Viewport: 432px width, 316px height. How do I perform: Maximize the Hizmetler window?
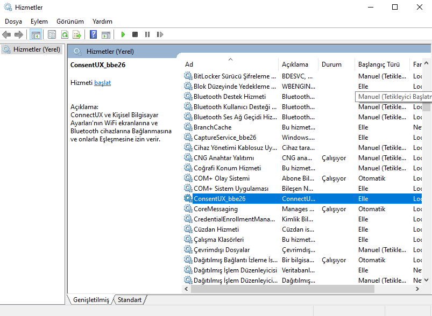[x=395, y=7]
